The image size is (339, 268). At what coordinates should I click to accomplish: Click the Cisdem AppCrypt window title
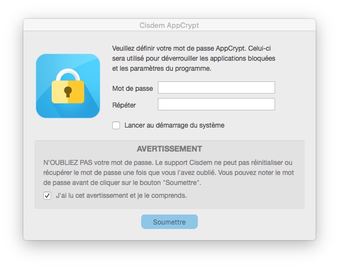coord(169,26)
